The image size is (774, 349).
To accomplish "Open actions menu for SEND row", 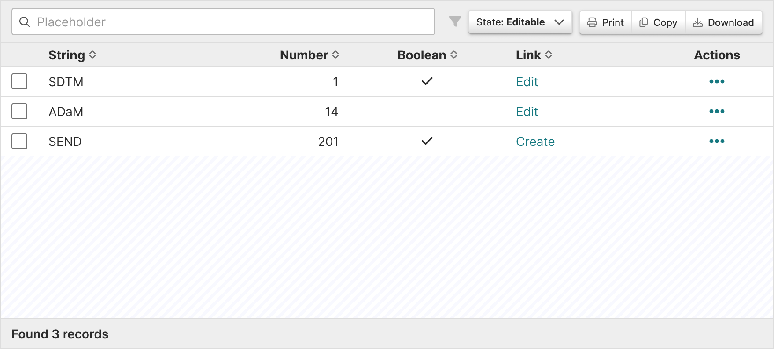I will [717, 141].
